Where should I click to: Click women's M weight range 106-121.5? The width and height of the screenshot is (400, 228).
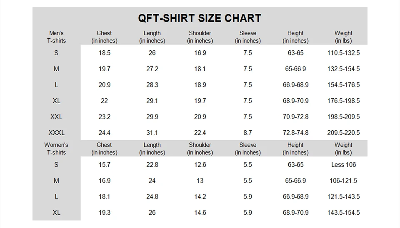click(344, 181)
